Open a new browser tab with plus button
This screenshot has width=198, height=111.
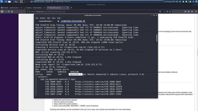pyautogui.click(x=71, y=8)
